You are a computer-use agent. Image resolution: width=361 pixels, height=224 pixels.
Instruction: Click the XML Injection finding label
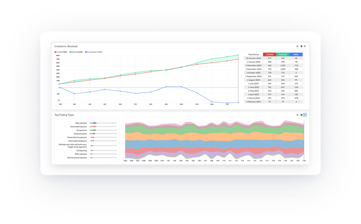81,154
